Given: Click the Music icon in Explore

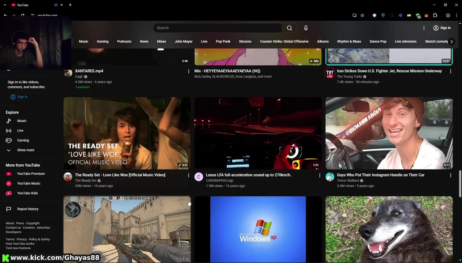Looking at the screenshot, I should coord(9,121).
